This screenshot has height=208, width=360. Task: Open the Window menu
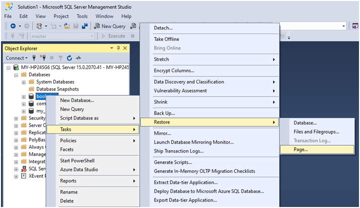point(105,16)
